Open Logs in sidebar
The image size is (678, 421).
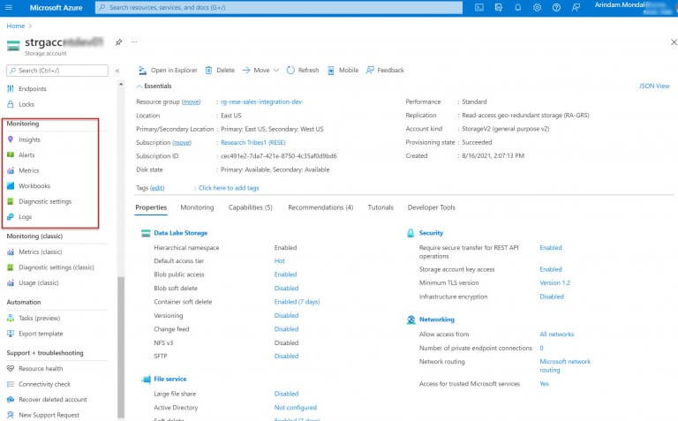25,216
